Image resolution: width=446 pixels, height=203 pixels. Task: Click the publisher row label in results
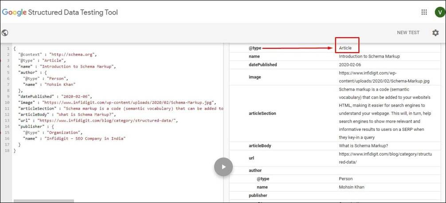tap(258, 195)
